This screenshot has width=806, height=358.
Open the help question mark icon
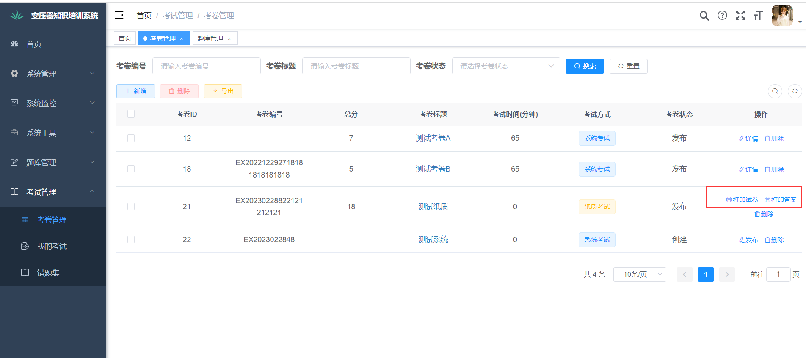click(x=722, y=16)
